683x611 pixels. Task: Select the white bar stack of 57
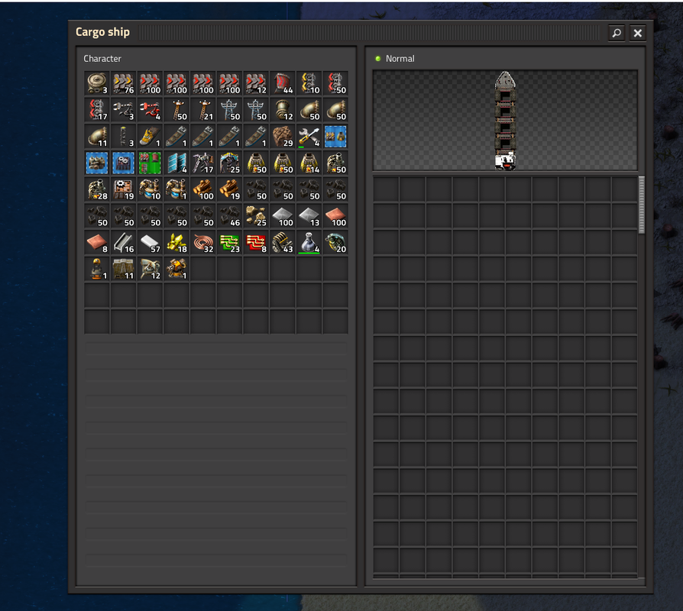point(150,243)
